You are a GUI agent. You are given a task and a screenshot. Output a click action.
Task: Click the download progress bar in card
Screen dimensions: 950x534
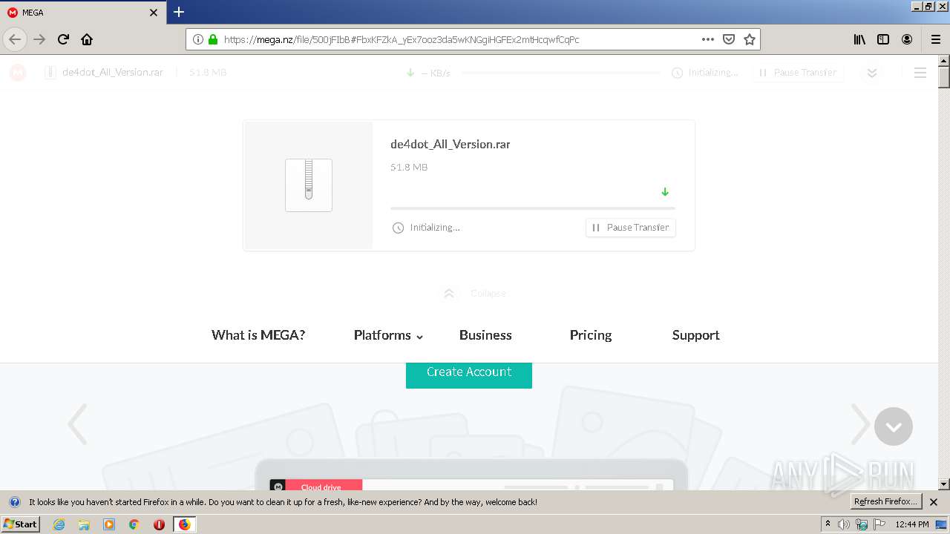(533, 208)
